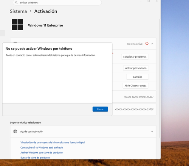This screenshot has width=189, height=166.
Task: Open link Activar Windows con clave de producto
Action: click(x=42, y=152)
